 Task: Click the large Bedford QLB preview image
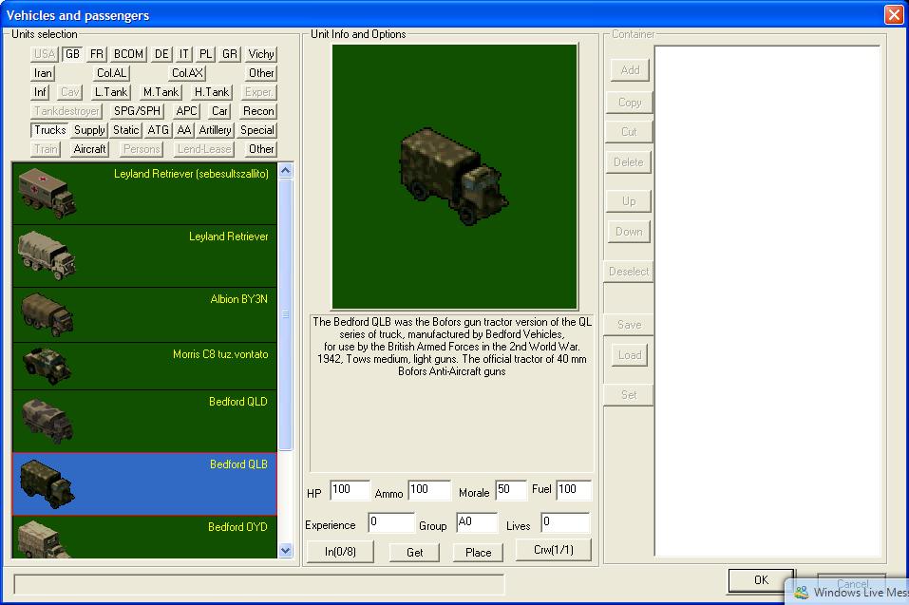pos(454,177)
